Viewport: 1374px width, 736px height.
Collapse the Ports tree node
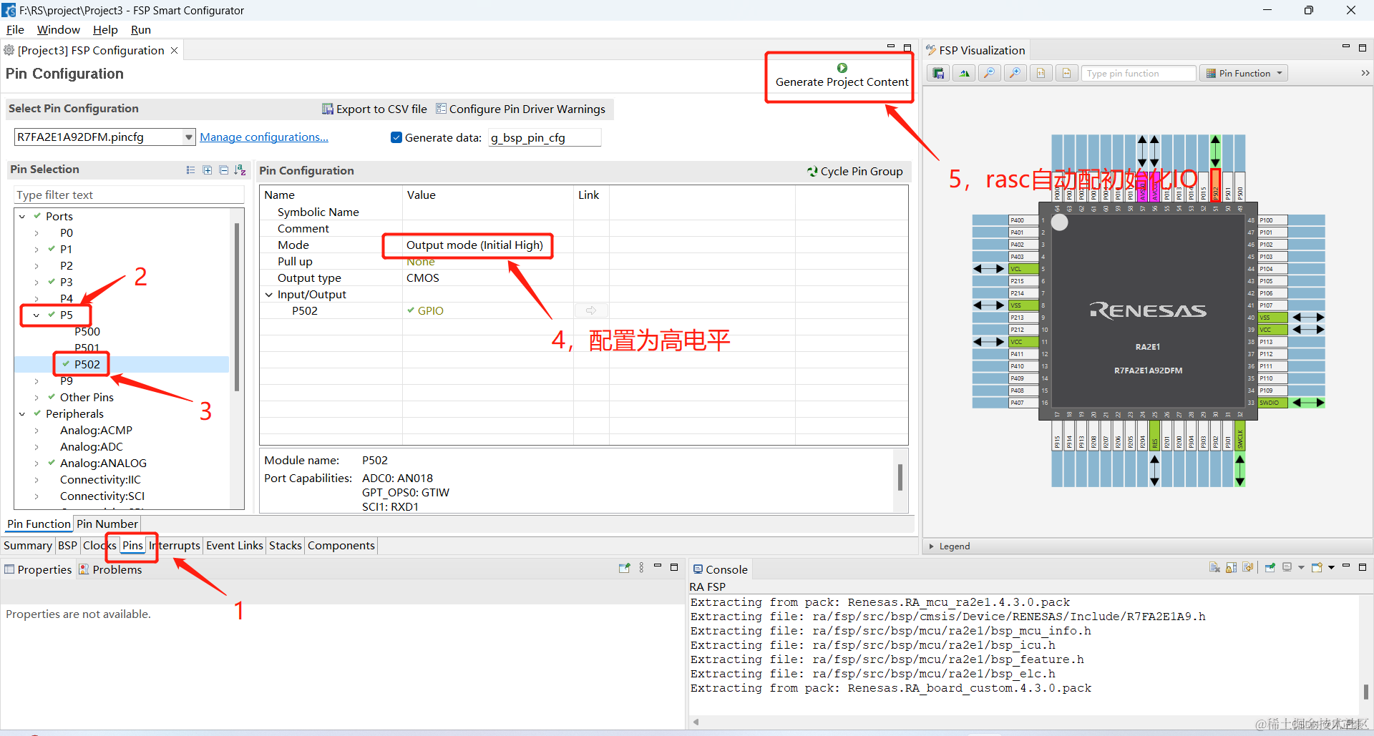(22, 216)
